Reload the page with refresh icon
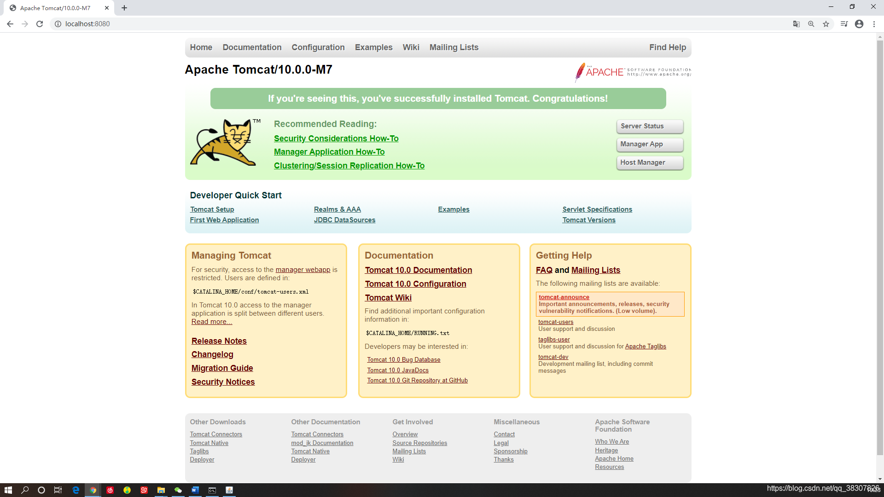884x497 pixels. [x=40, y=24]
